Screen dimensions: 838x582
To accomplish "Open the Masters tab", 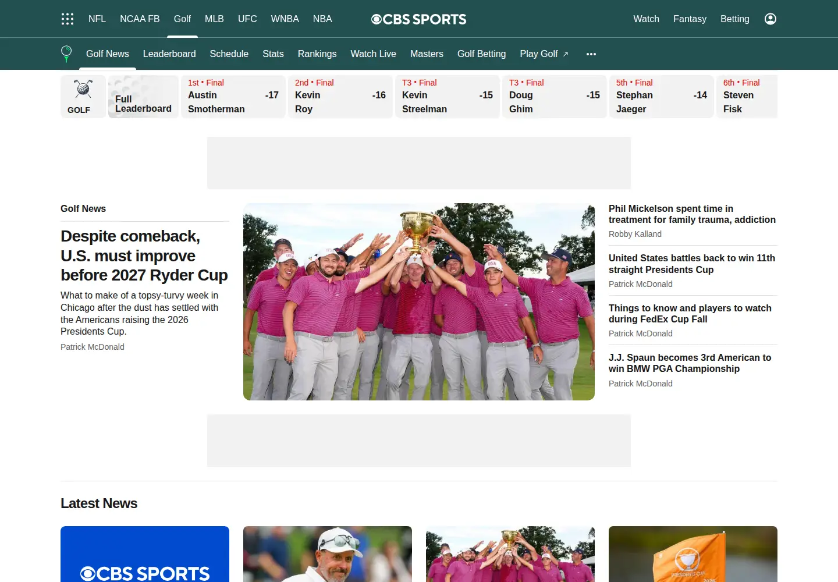I will (427, 54).
